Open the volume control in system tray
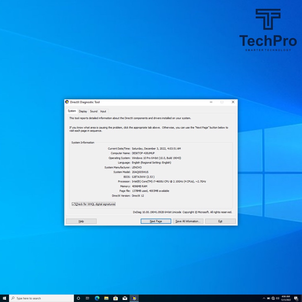Image resolution: width=302 pixels, height=302 pixels. (278, 298)
